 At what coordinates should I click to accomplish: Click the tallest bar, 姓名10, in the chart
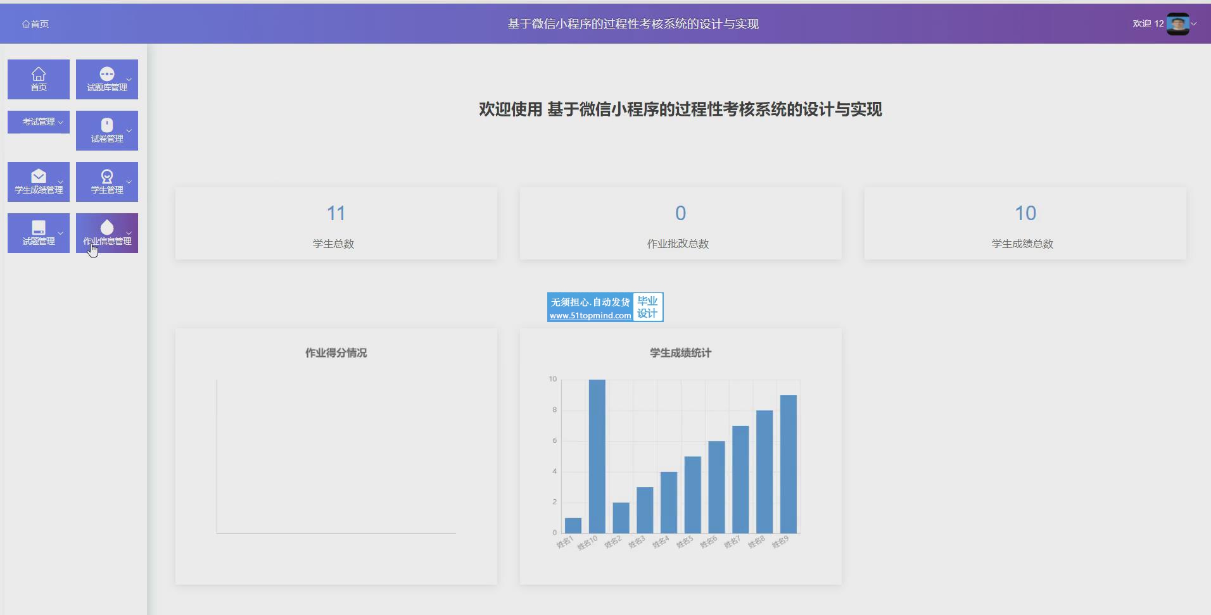coord(597,456)
